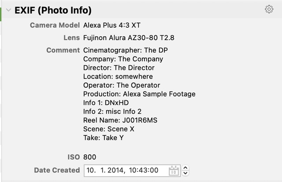Click the Lens field label
The width and height of the screenshot is (282, 182).
[x=72, y=38]
